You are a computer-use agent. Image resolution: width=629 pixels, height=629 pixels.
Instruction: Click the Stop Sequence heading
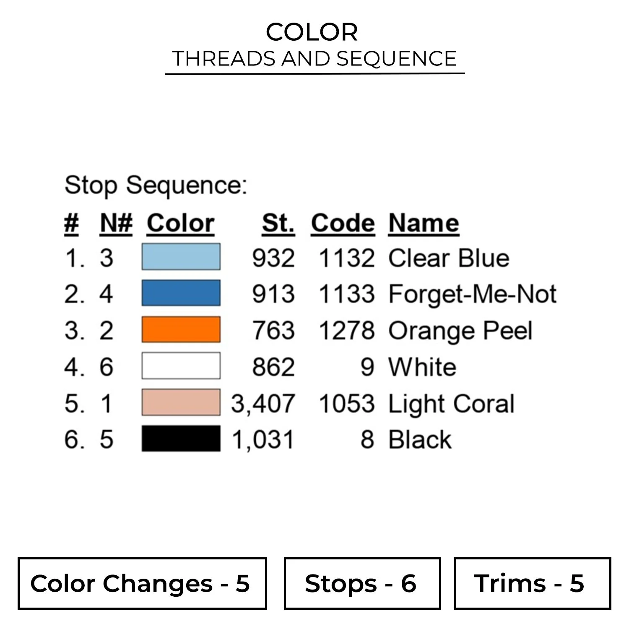click(156, 185)
